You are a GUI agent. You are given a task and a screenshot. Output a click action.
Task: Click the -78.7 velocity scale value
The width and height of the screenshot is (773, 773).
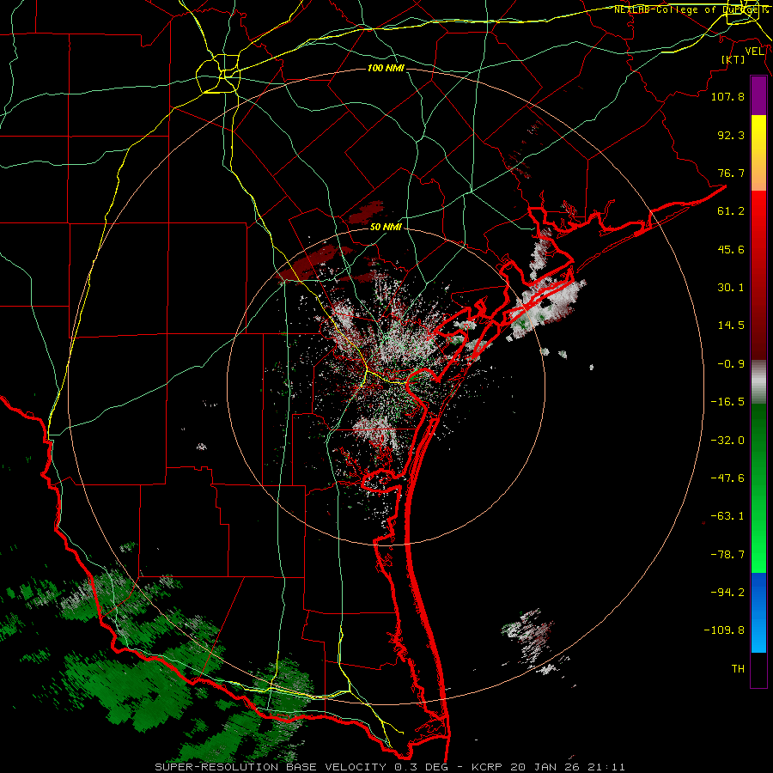(x=727, y=555)
